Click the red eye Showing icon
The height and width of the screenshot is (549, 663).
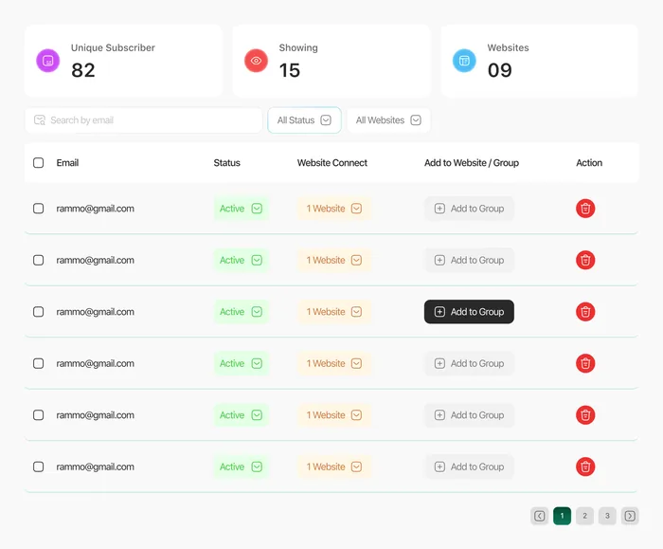click(256, 61)
